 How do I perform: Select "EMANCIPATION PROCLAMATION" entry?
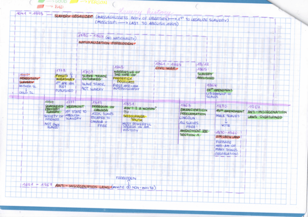pos(194,112)
